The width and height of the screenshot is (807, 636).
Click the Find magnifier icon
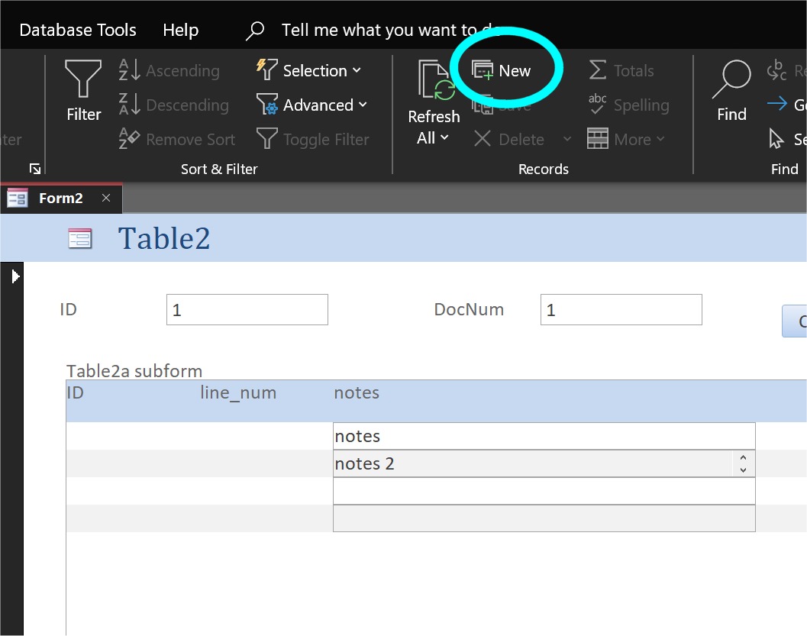pos(731,79)
